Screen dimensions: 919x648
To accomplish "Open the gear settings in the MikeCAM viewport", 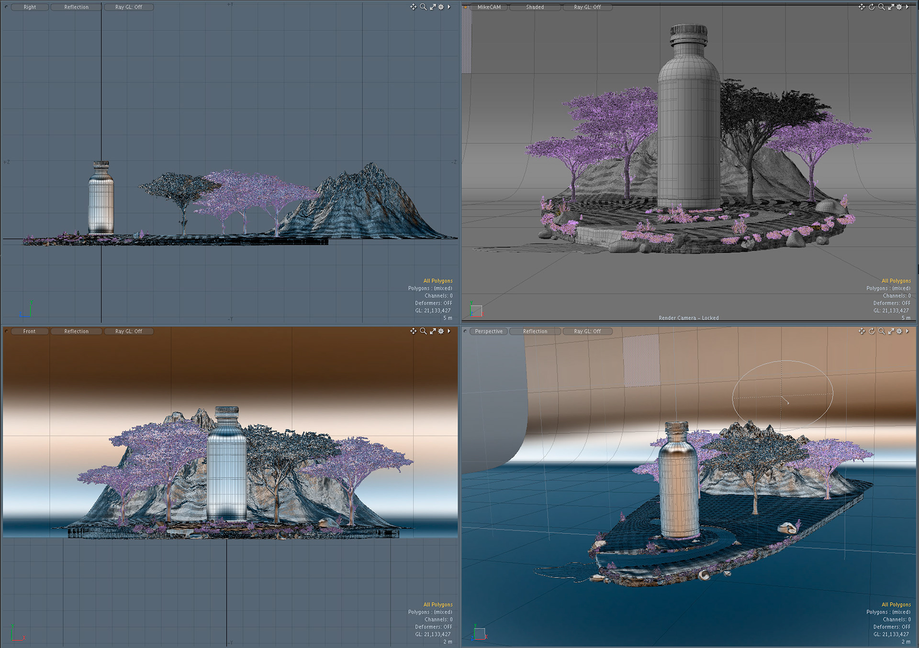I will tap(899, 7).
